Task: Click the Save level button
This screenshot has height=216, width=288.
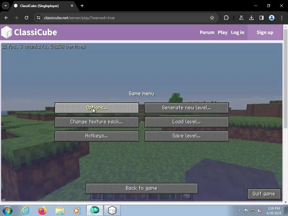Action: point(187,136)
